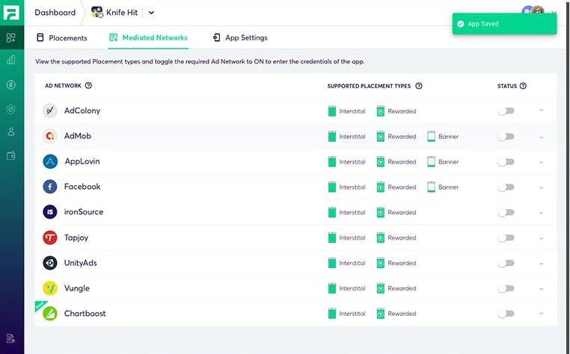The height and width of the screenshot is (354, 570).
Task: Expand the ironSource row chevron
Action: point(542,213)
